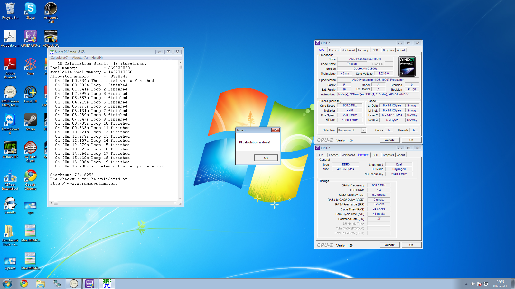Open Chrome from the taskbar

(24, 284)
